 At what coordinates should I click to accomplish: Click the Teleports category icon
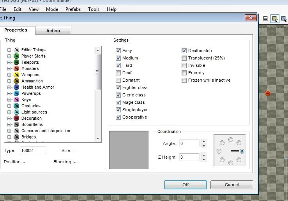click(16, 62)
